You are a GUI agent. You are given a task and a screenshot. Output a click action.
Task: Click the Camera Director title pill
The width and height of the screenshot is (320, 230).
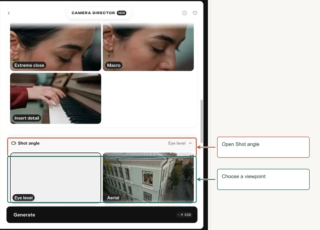[x=99, y=13]
